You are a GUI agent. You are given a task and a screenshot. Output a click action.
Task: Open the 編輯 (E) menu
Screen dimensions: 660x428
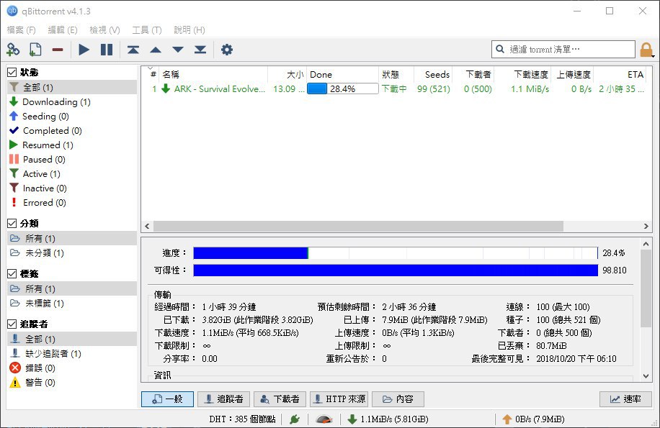(x=63, y=29)
